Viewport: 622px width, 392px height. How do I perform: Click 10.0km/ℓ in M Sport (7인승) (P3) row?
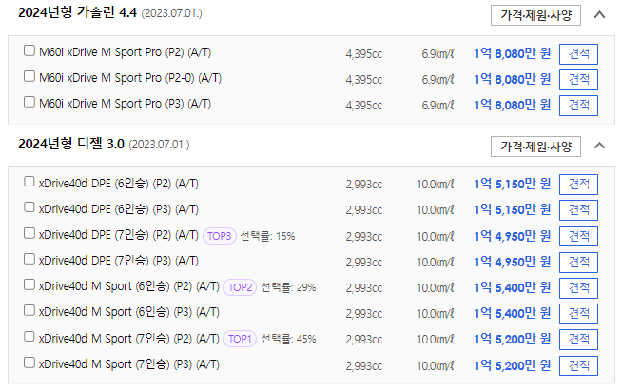(x=435, y=365)
